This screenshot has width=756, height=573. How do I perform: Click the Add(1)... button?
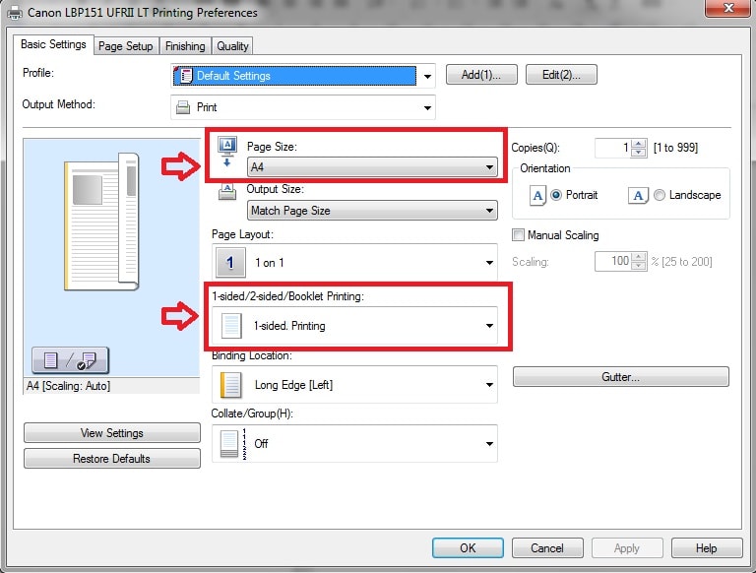click(481, 75)
